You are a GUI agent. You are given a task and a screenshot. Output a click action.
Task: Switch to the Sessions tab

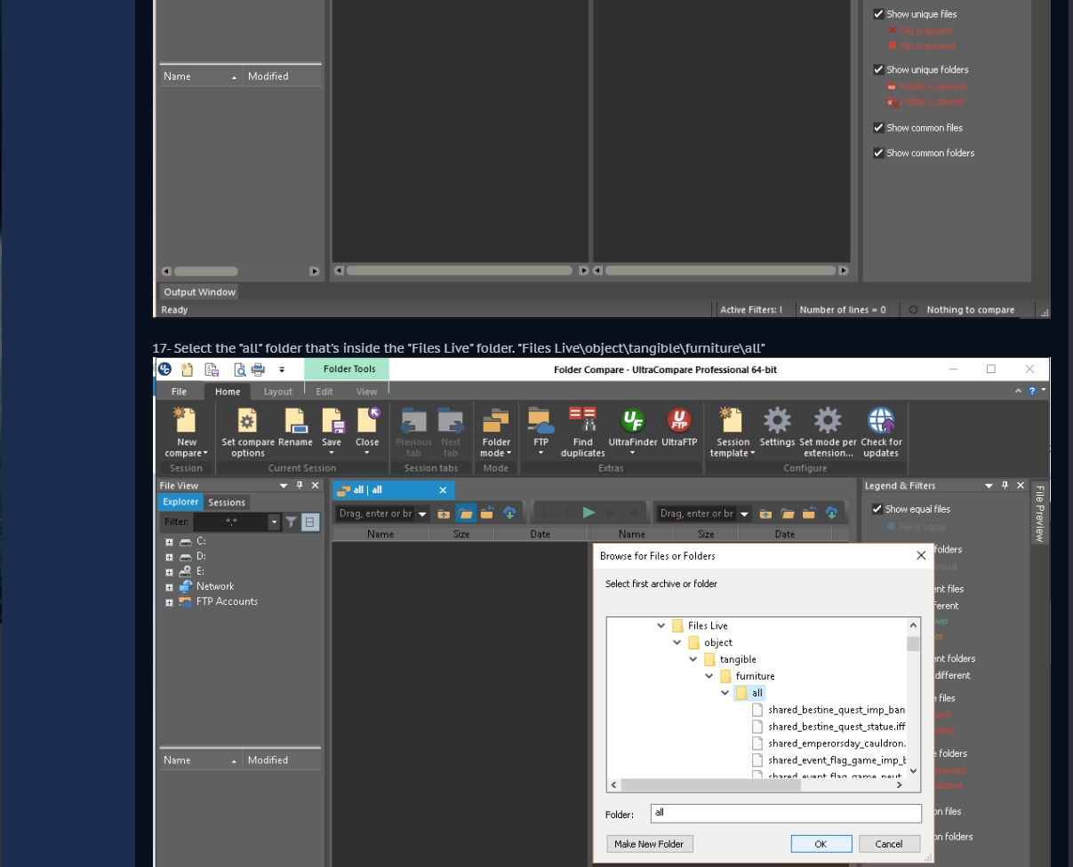227,503
